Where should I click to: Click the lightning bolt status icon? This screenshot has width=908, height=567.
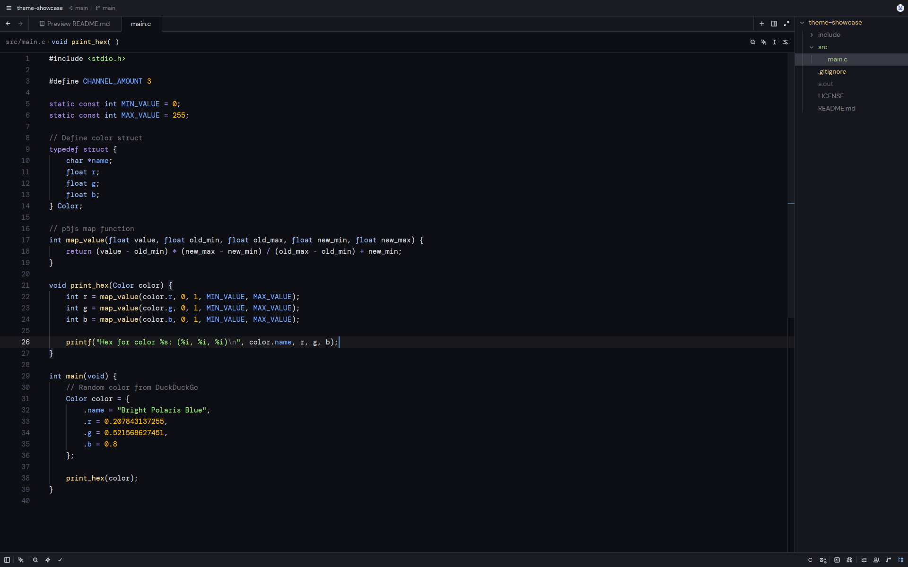(48, 560)
